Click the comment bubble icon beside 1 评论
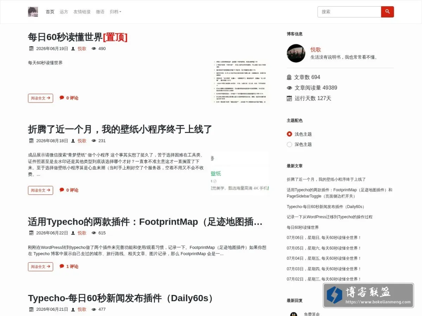The height and width of the screenshot is (316, 422). click(x=62, y=266)
